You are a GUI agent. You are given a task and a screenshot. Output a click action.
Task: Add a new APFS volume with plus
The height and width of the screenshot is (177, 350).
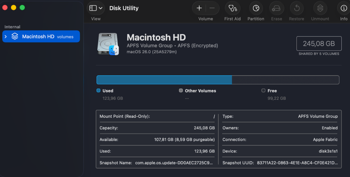click(x=199, y=8)
